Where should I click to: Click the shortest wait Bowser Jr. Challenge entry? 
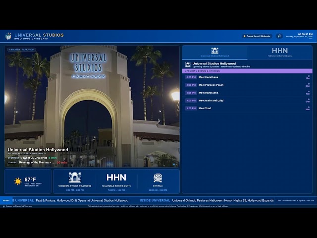click(32, 158)
